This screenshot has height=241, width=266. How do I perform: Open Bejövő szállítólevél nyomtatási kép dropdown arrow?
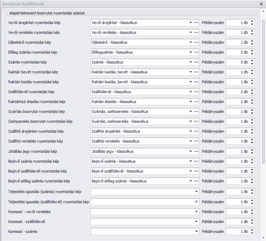coord(190,171)
